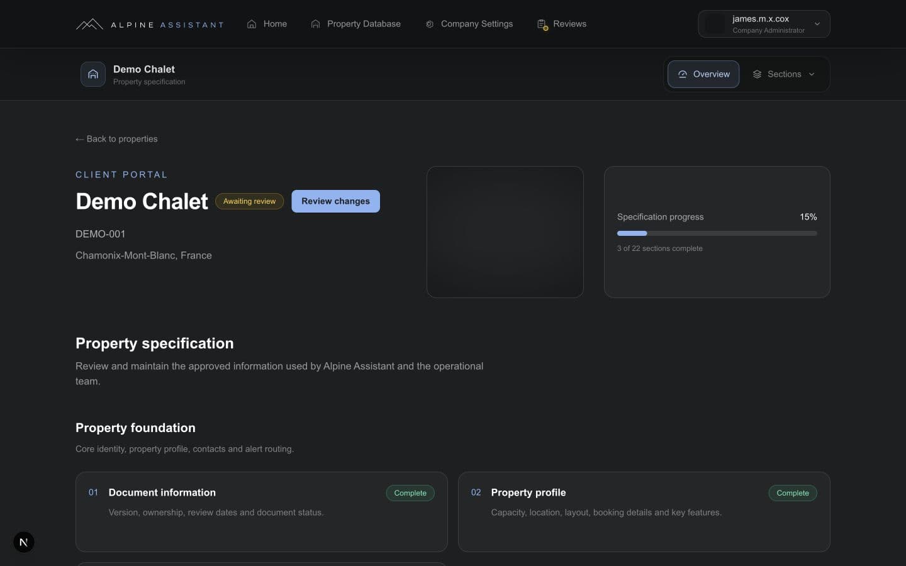The width and height of the screenshot is (906, 566).
Task: Click the Review changes button
Action: point(335,201)
